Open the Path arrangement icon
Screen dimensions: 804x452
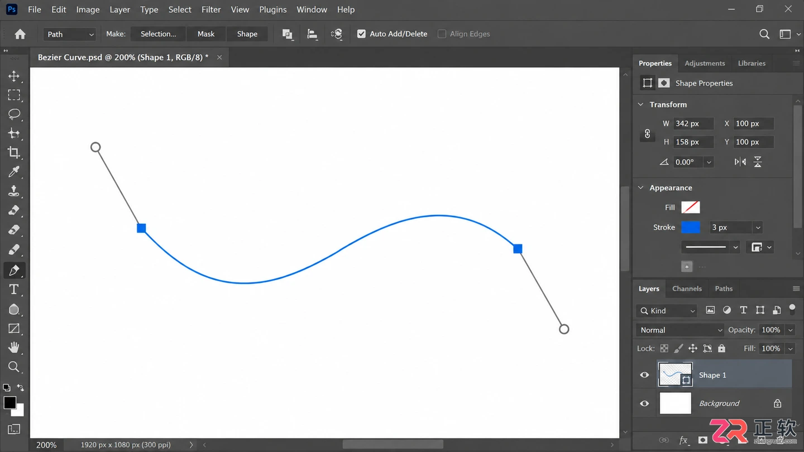pyautogui.click(x=336, y=34)
